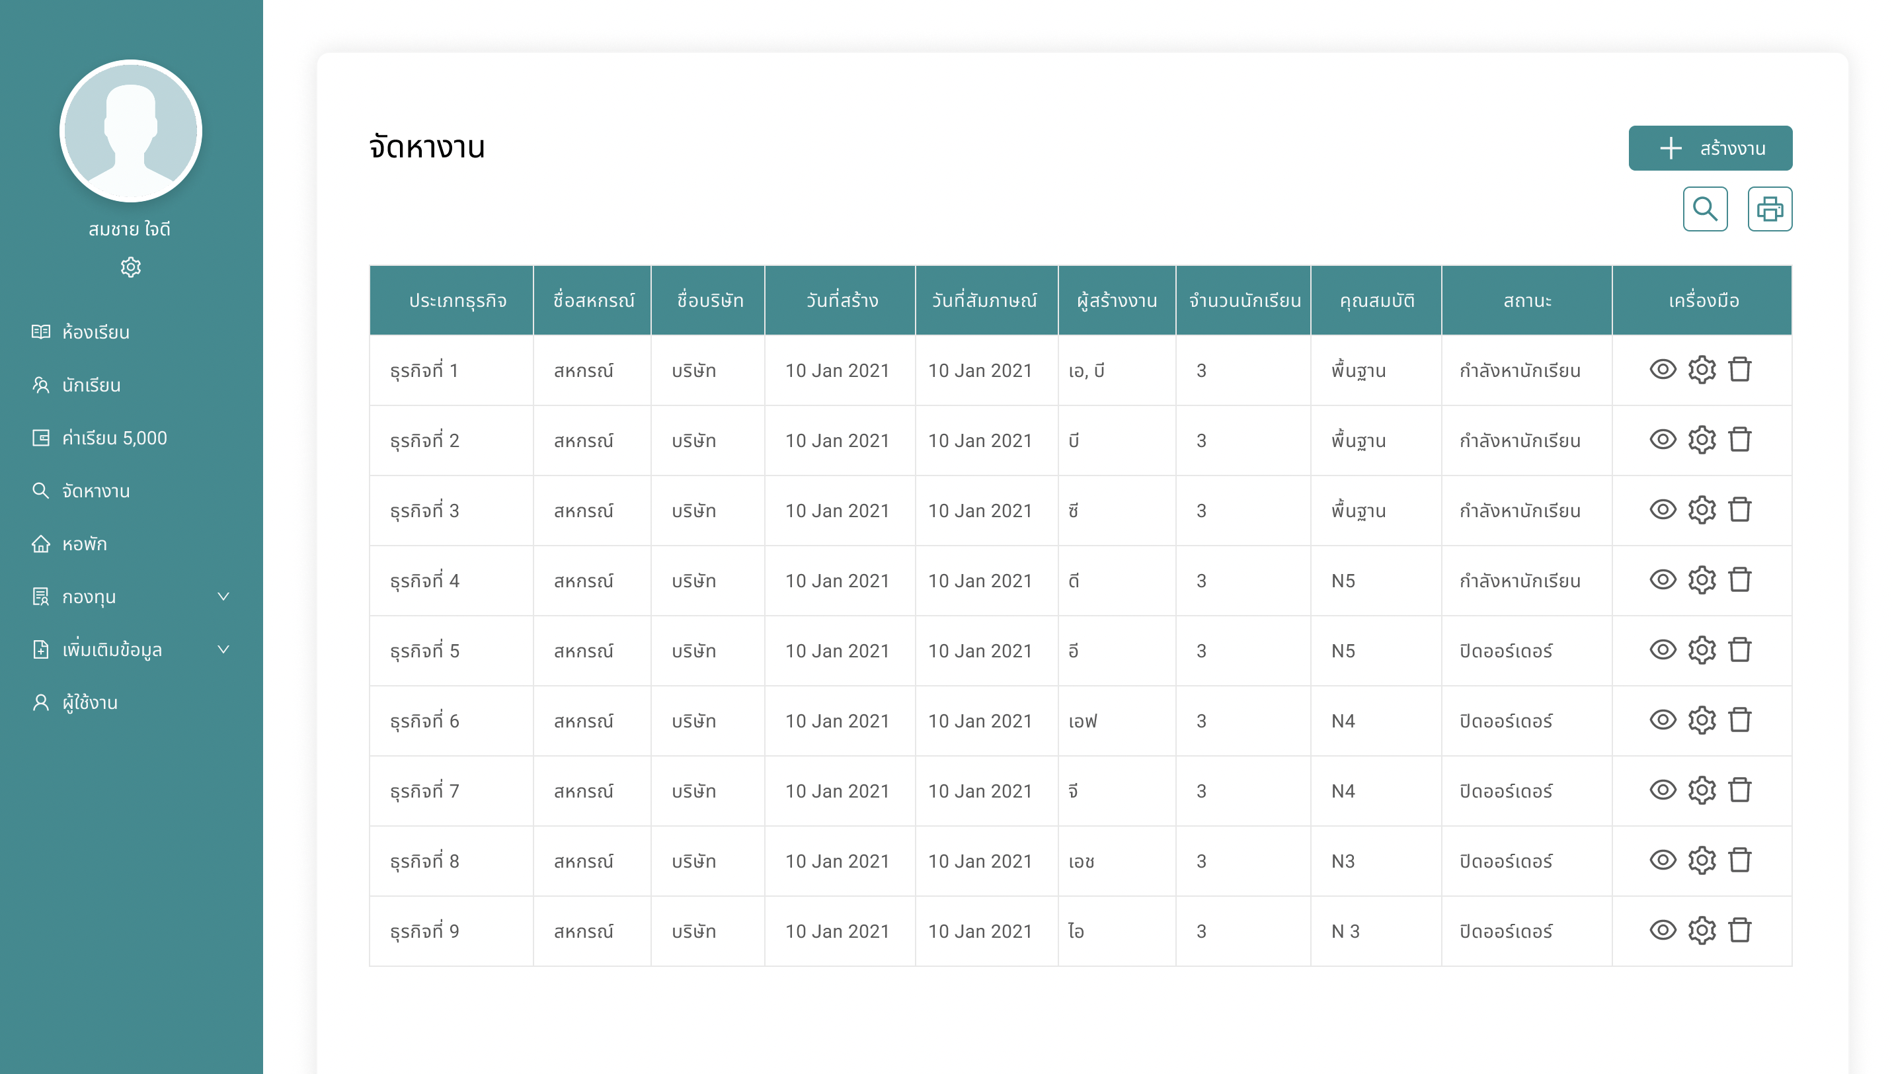Click the คุณสมบัติ column header
The width and height of the screenshot is (1892, 1074).
point(1376,300)
